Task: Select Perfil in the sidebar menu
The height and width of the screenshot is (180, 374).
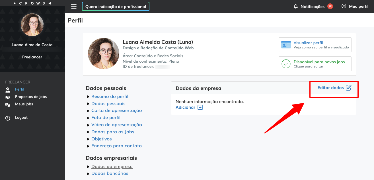Action: (x=20, y=89)
